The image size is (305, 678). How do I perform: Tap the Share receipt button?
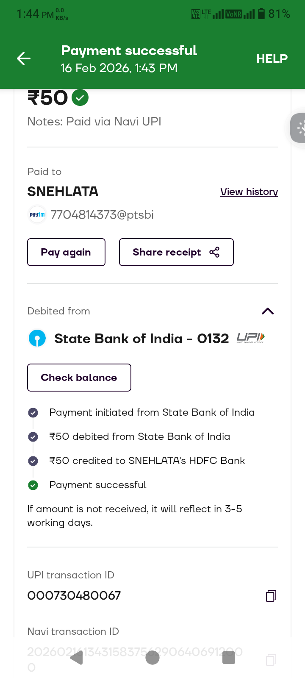176,252
